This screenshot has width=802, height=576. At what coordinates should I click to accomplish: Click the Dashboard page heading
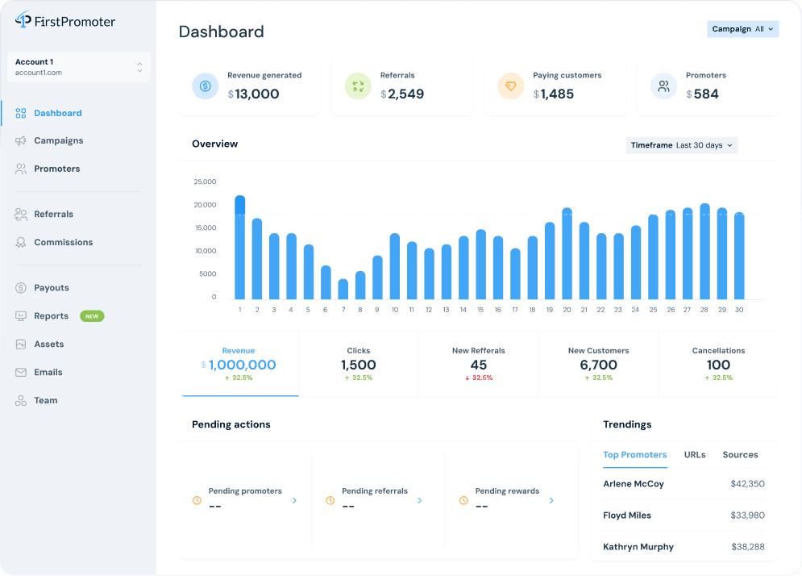tap(222, 31)
